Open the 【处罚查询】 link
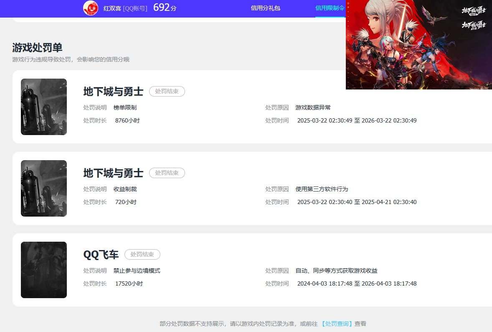The width and height of the screenshot is (492, 332). coord(337,324)
